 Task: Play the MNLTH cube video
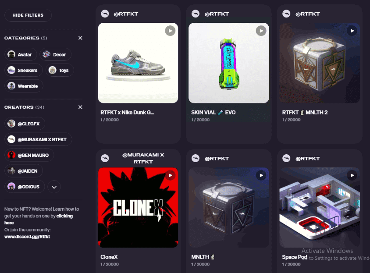pyautogui.click(x=261, y=175)
